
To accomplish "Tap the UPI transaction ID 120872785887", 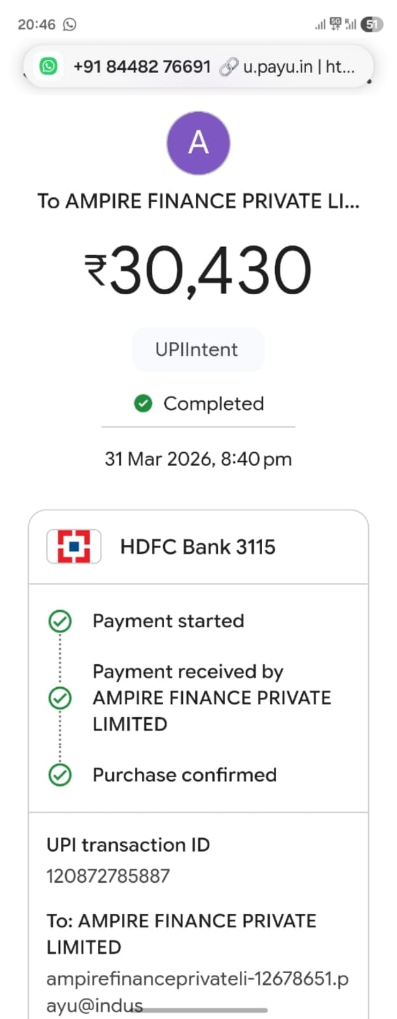I will [x=108, y=876].
